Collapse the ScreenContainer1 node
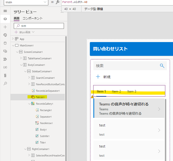Image resolution: width=173 pixels, height=161 pixels. coord(17,52)
